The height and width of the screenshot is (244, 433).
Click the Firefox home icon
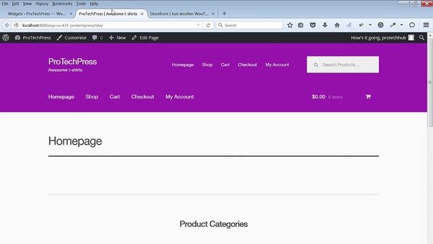click(x=337, y=25)
